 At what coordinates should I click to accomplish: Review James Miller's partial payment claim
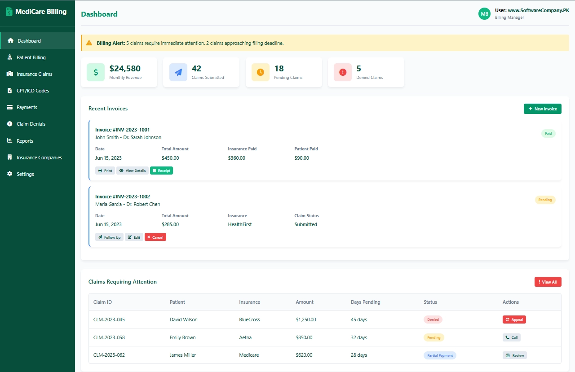click(514, 354)
